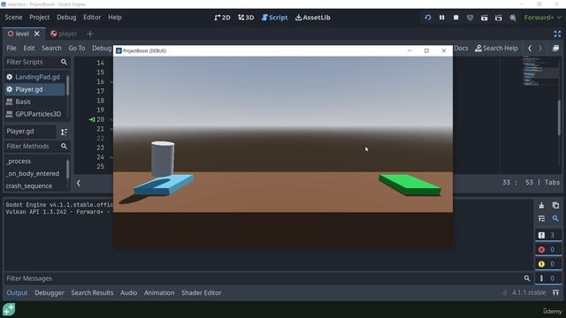The height and width of the screenshot is (318, 566).
Task: Switch to the 2D workspace
Action: pyautogui.click(x=222, y=18)
